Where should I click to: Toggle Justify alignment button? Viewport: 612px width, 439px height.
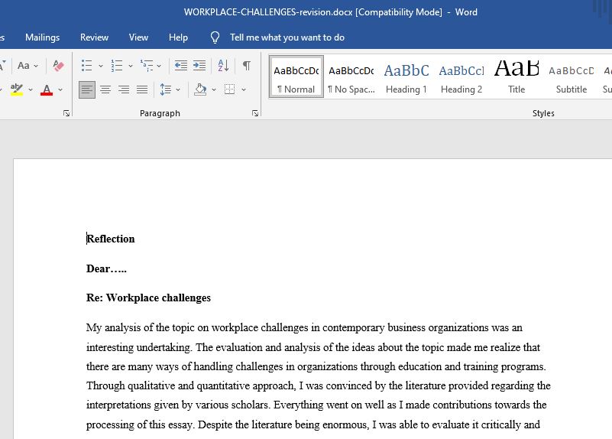(142, 89)
